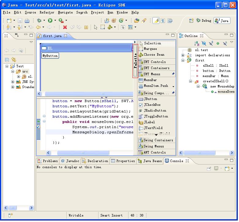Click the Java perspective button
The image size is (239, 222).
click(x=222, y=21)
